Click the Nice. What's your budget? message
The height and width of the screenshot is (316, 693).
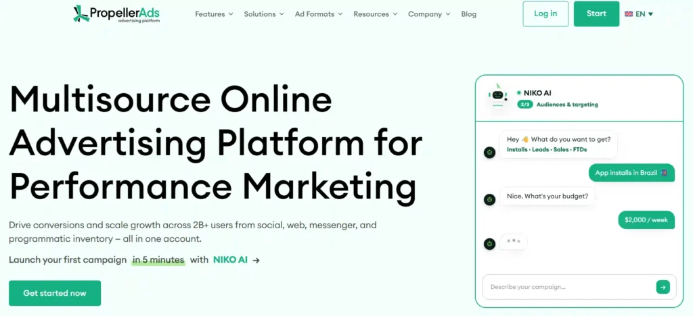tap(547, 196)
